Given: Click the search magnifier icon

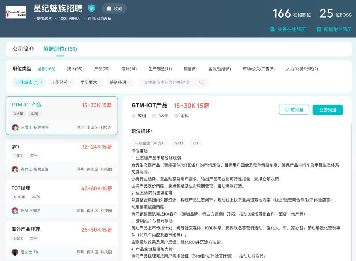Looking at the screenshot, I should coord(202,82).
